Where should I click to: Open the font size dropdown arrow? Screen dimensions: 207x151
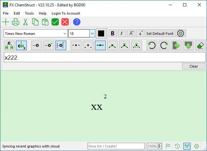(x=92, y=33)
